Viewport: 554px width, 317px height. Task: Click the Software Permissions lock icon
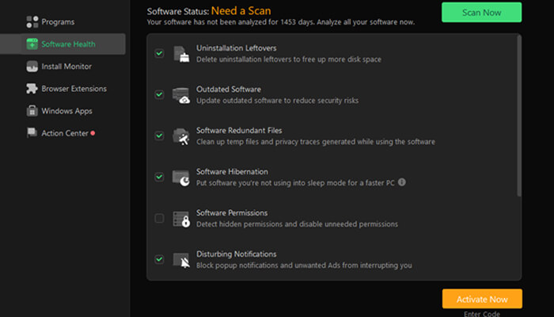(181, 219)
